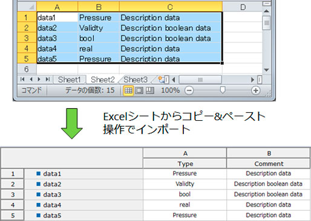
Task: Select data2 row in lower table
Action: (83, 184)
